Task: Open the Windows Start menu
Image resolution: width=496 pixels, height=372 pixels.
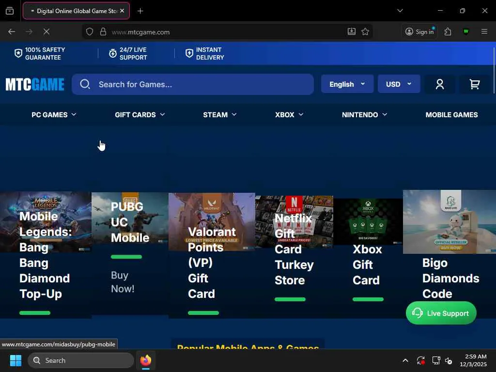Action: pyautogui.click(x=15, y=360)
